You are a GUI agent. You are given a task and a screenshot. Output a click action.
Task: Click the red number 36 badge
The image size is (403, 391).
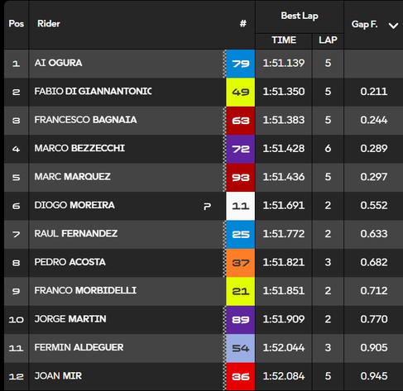tap(241, 377)
